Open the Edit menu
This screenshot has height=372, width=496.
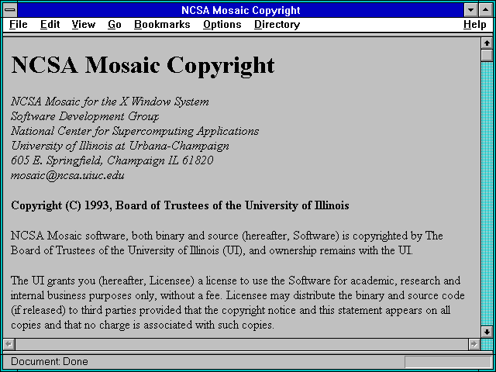(50, 24)
